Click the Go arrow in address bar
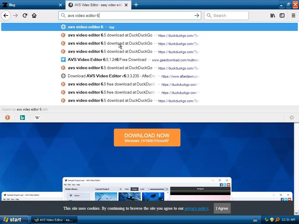 coord(197,15)
